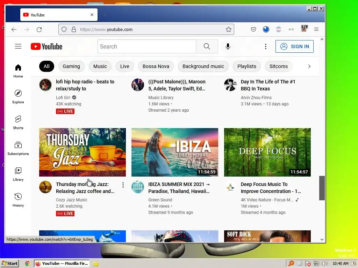Click the site security padlock icon

pyautogui.click(x=74, y=29)
